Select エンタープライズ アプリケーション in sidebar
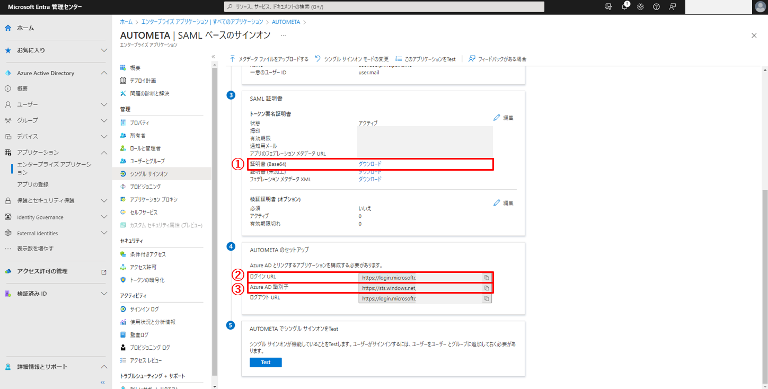The width and height of the screenshot is (768, 389). pos(54,169)
